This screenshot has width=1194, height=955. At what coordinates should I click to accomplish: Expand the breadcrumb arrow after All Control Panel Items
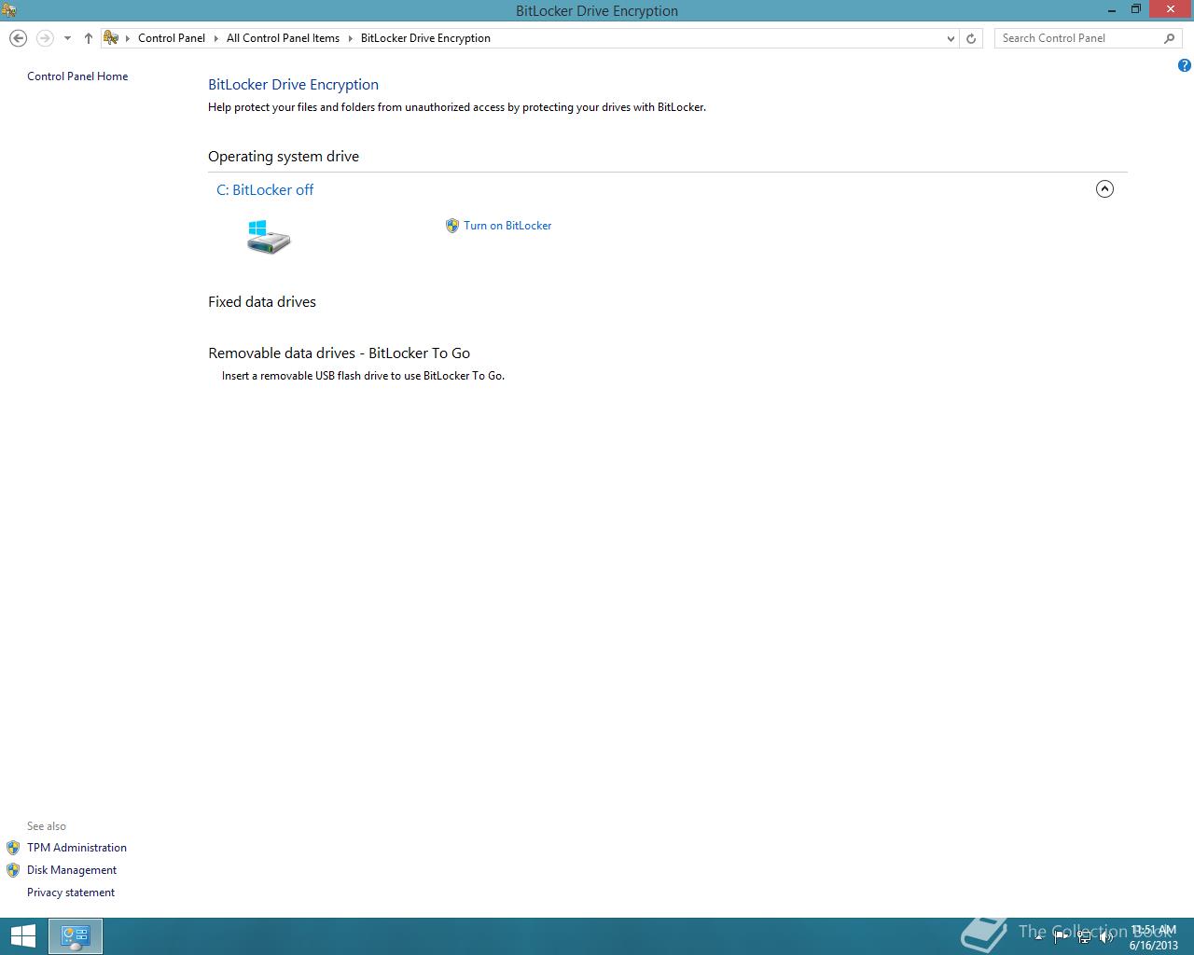pyautogui.click(x=351, y=38)
